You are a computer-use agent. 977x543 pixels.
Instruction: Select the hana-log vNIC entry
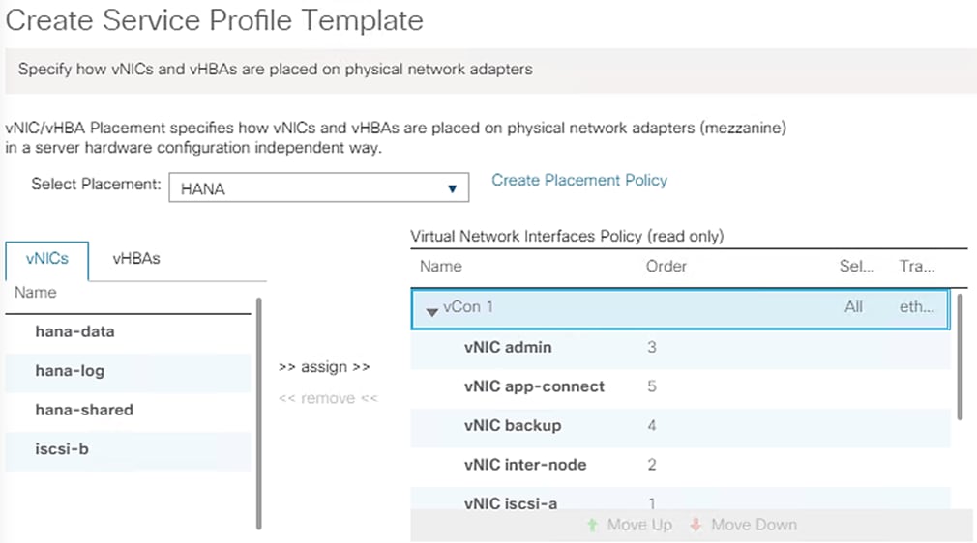70,370
